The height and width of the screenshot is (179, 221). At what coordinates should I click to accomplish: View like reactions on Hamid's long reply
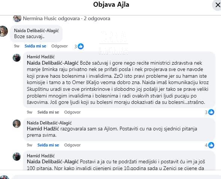(x=210, y=112)
